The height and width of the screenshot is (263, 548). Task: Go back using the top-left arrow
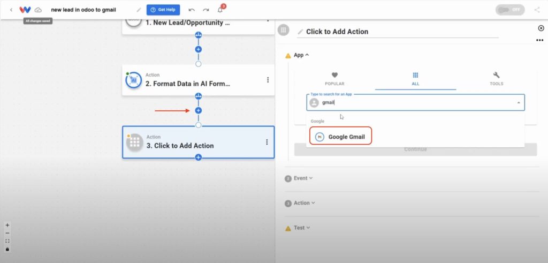pyautogui.click(x=11, y=10)
